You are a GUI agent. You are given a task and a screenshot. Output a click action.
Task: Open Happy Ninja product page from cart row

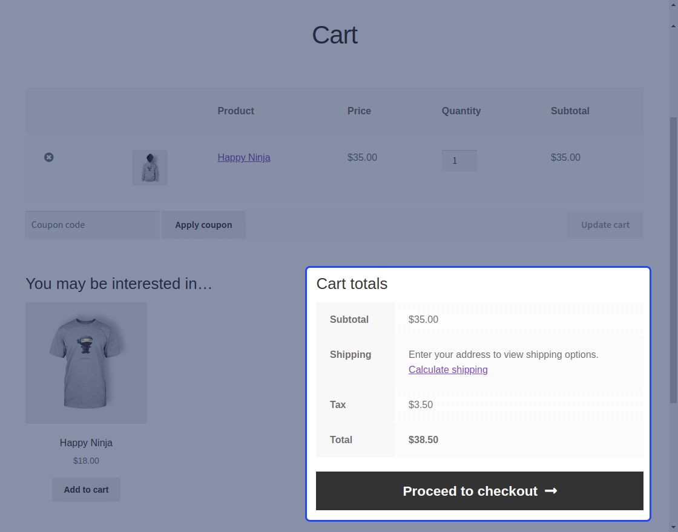[243, 157]
